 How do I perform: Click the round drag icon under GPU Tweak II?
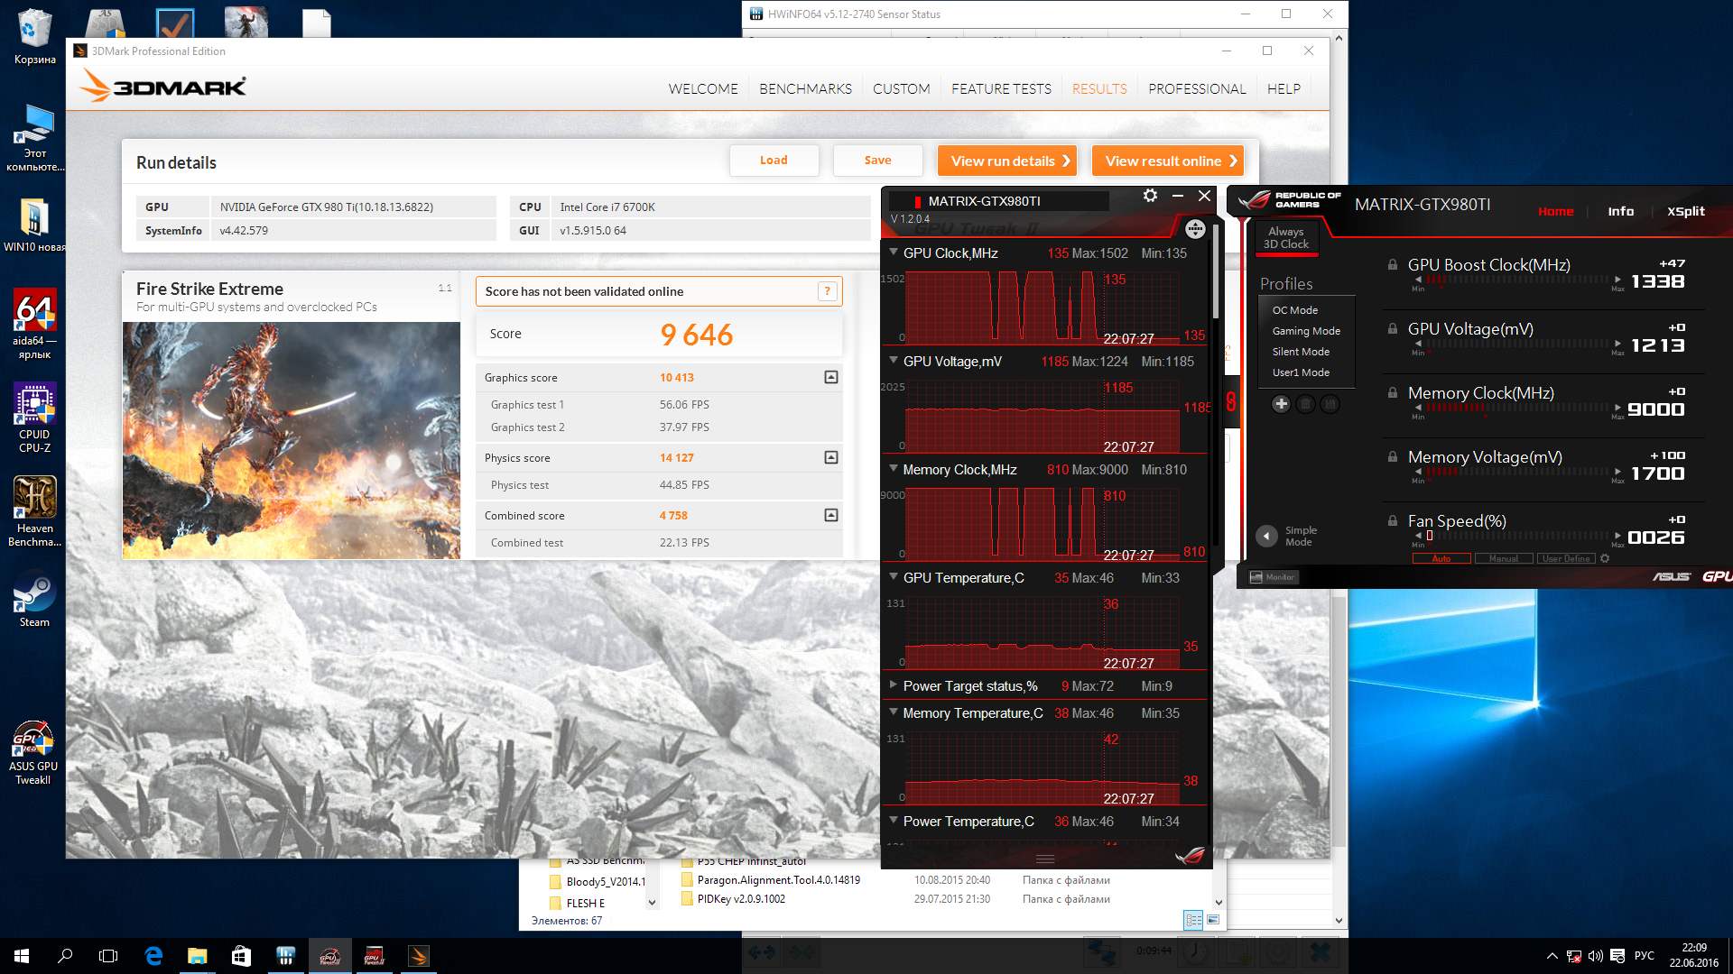1195,229
